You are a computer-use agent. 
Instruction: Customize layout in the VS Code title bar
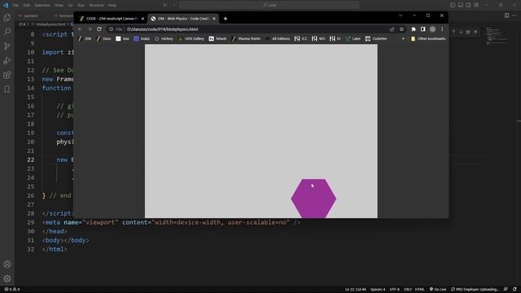(x=476, y=5)
